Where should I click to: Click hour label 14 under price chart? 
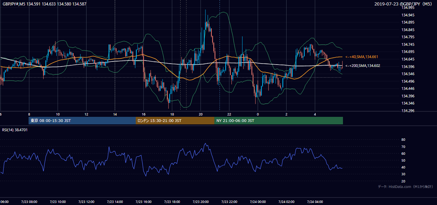tap(115, 114)
